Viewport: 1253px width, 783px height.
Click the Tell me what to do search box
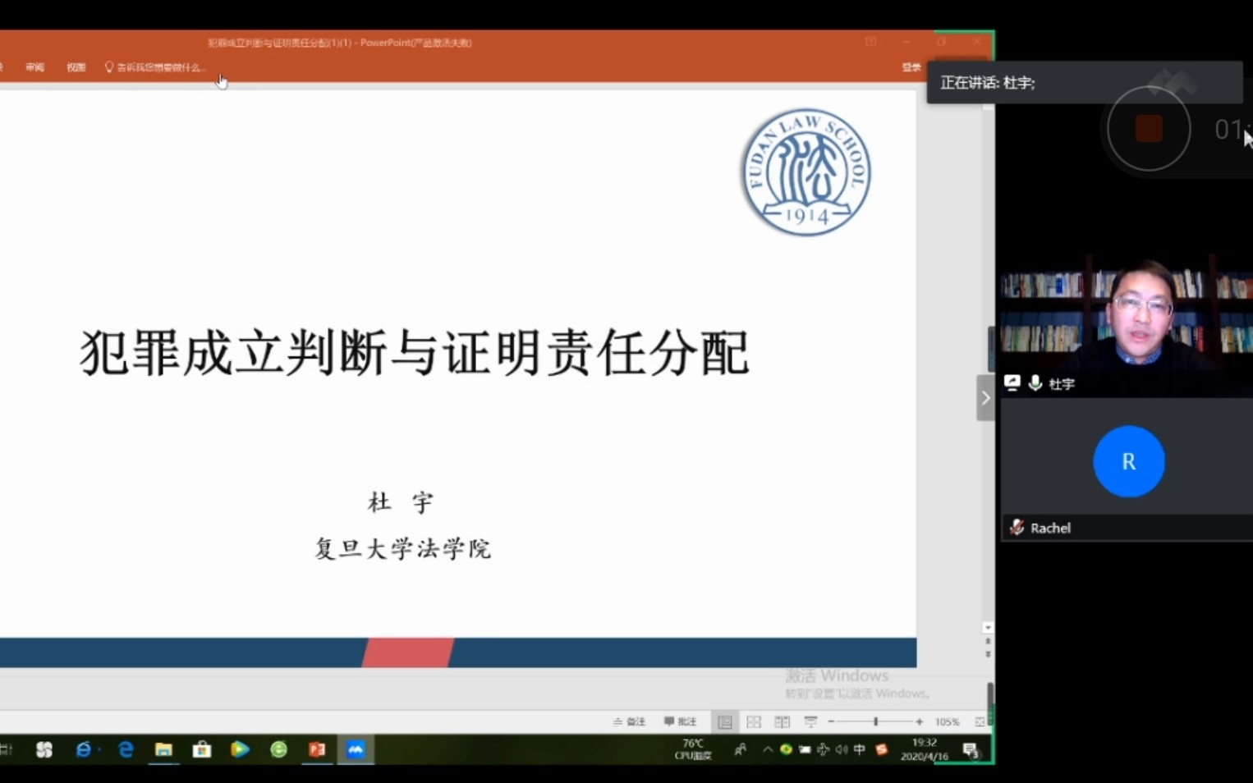coord(155,67)
